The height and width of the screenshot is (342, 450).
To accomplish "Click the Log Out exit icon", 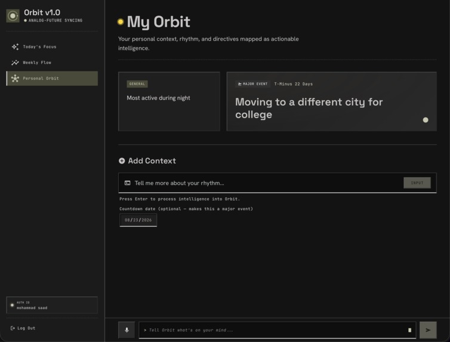I will click(x=13, y=328).
